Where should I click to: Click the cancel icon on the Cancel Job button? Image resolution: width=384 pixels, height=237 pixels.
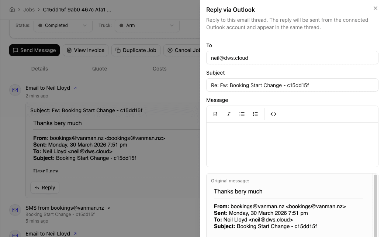pyautogui.click(x=170, y=50)
